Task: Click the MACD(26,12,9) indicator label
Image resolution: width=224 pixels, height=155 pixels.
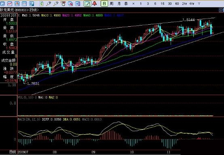Action: [29, 119]
